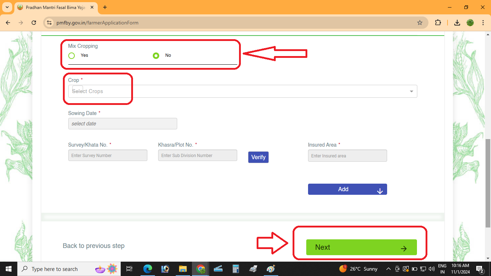The width and height of the screenshot is (491, 276).
Task: Launch the Calculator from the taskbar
Action: click(x=236, y=268)
